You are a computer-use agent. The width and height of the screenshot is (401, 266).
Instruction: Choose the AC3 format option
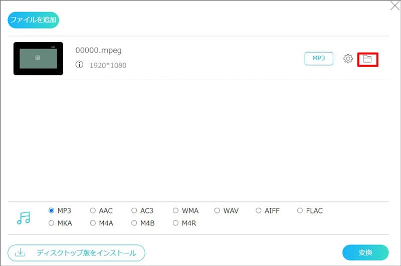(x=134, y=211)
